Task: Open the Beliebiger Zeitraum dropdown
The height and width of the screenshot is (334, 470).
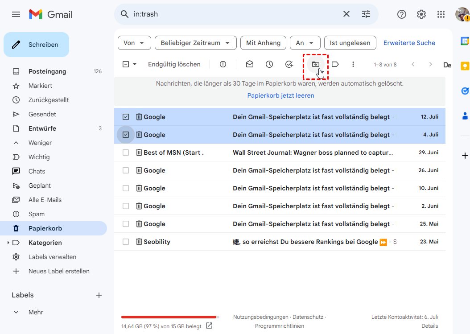Action: (196, 43)
